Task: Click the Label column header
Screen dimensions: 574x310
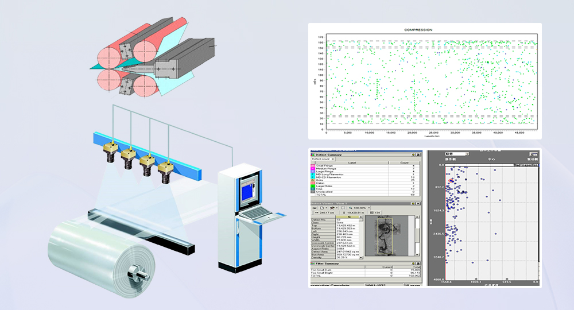Action: pos(352,162)
